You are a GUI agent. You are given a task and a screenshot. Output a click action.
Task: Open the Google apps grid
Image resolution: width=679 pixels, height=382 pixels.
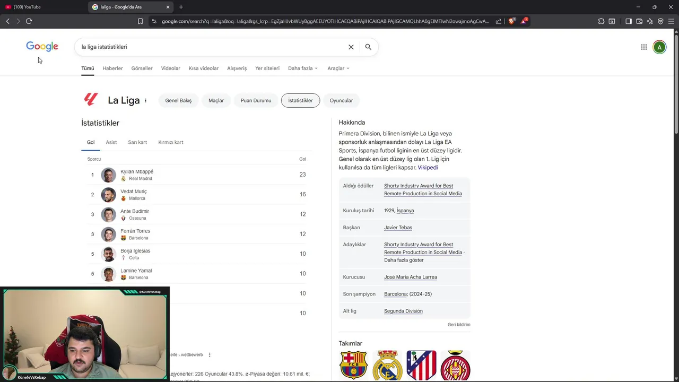(x=643, y=47)
